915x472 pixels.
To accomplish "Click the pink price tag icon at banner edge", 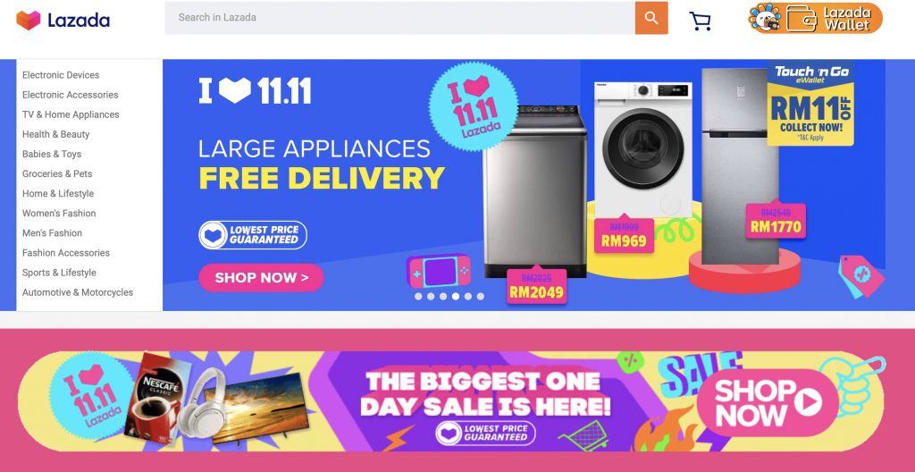I will pos(861,275).
